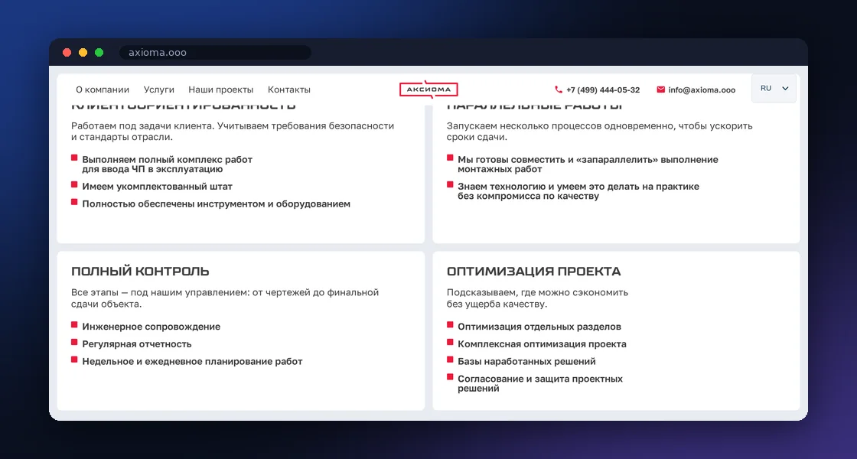Open the 'Контакты' menu item
Screen dimensions: 857x459
point(289,90)
